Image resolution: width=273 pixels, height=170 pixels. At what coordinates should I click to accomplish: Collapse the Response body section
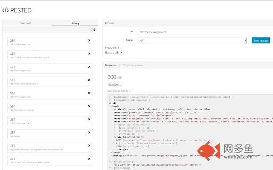pos(119,91)
